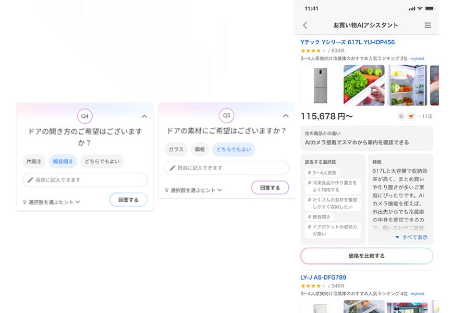452x313 pixels.
Task: Toggle the 鋼板 choice in Q5
Action: (x=200, y=149)
